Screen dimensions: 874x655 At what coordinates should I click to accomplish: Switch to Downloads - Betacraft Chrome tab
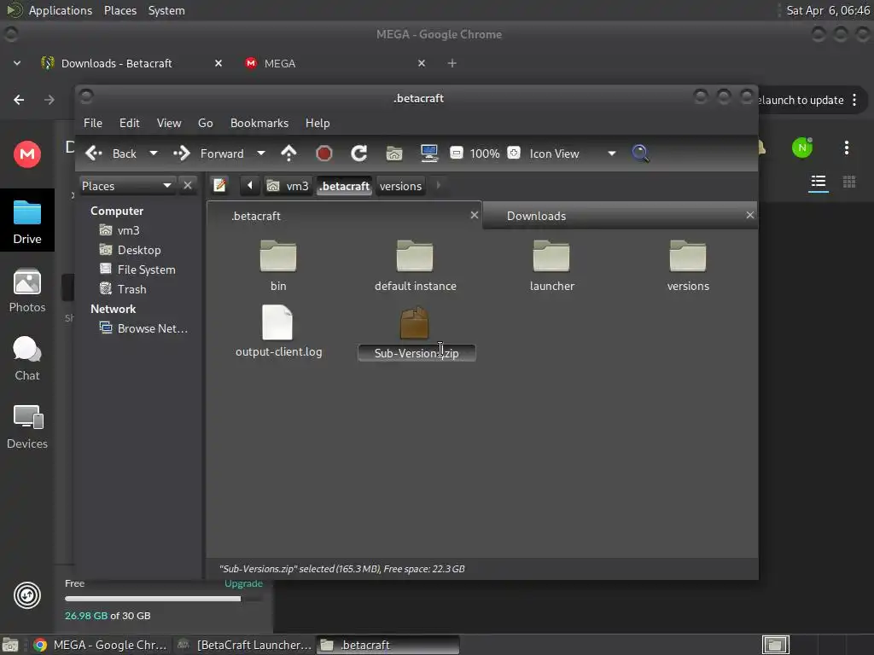(130, 63)
